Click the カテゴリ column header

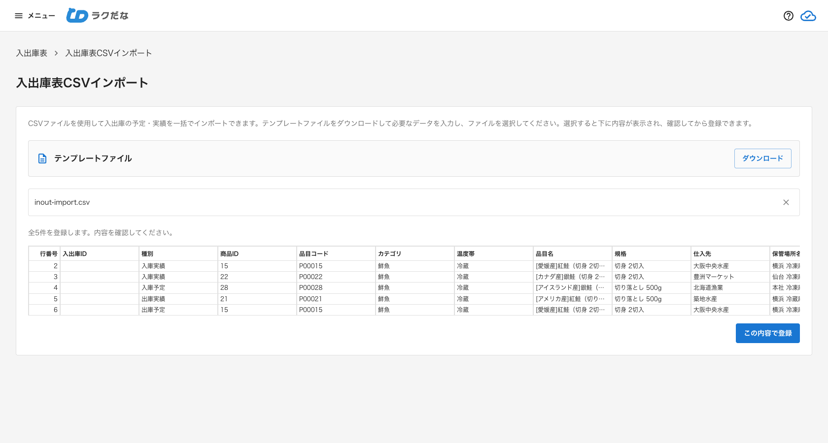(x=415, y=254)
